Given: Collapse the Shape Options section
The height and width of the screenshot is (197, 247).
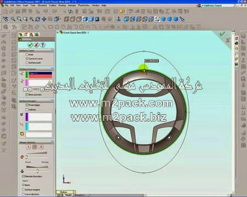Looking at the screenshot, I should [52, 142].
